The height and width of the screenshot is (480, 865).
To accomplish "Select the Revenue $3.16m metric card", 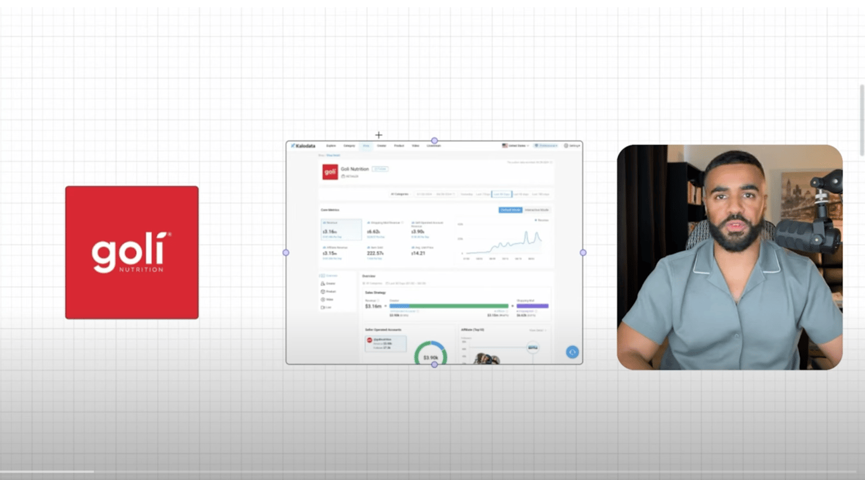I will coord(341,230).
